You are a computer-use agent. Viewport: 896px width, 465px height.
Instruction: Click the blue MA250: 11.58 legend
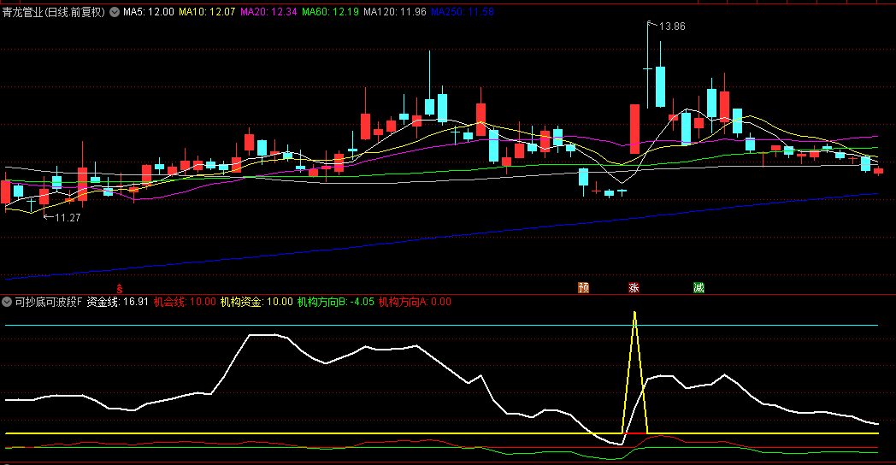coord(463,12)
